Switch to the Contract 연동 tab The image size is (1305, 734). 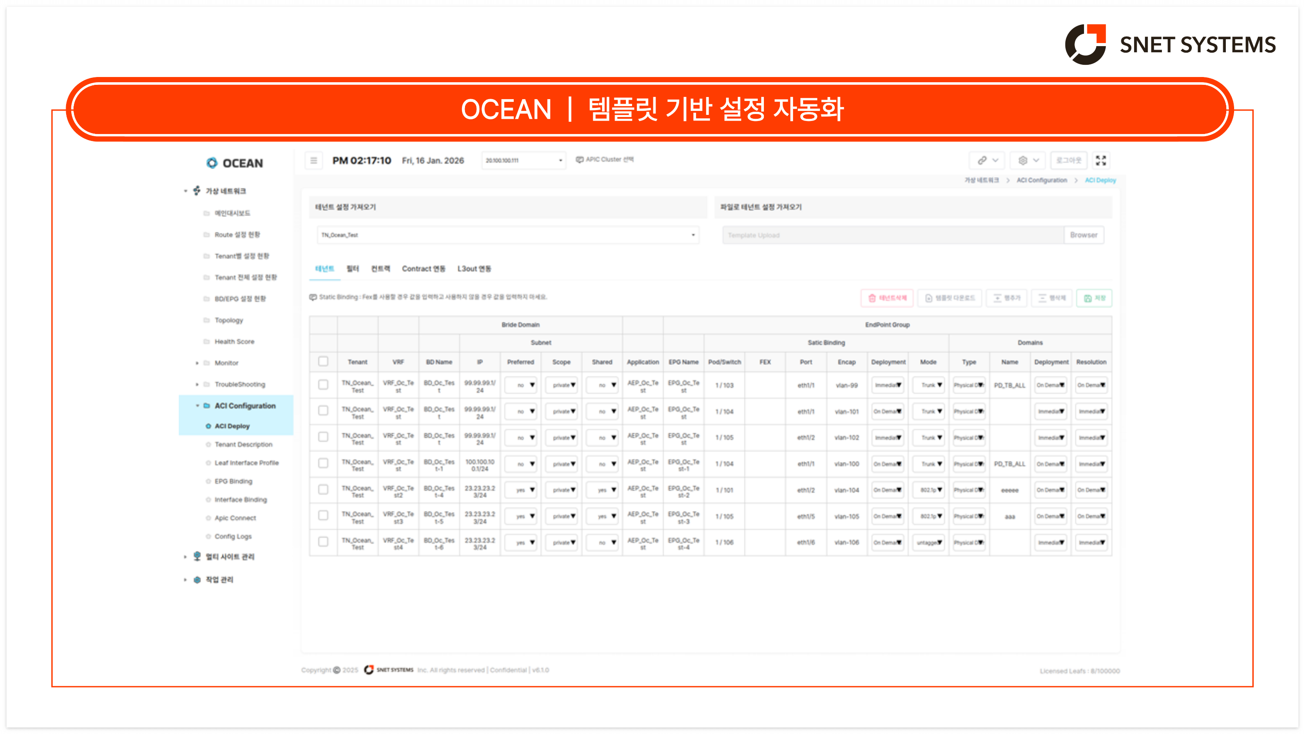[x=424, y=268]
